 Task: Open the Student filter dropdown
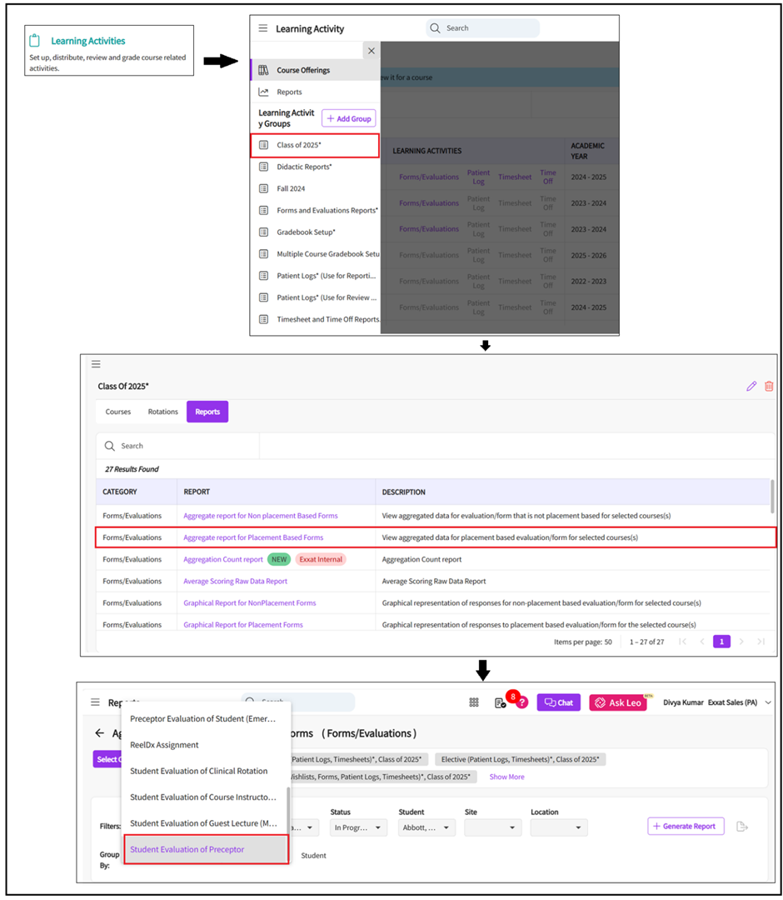(426, 827)
